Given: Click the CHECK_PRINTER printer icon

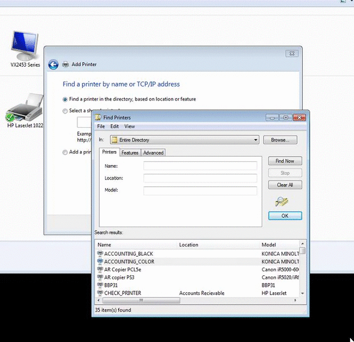Looking at the screenshot, I should pos(100,293).
